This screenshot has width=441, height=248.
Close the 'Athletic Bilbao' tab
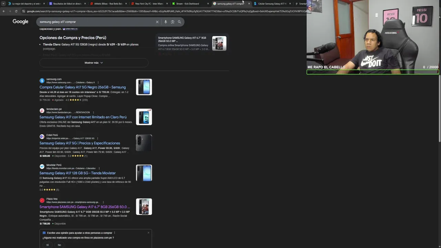tap(126, 4)
